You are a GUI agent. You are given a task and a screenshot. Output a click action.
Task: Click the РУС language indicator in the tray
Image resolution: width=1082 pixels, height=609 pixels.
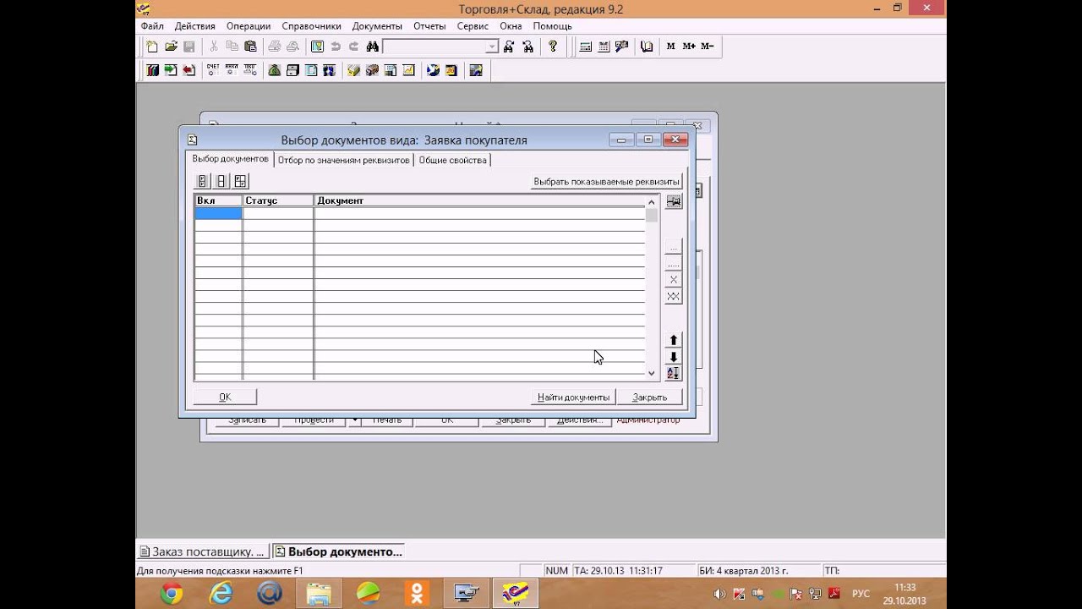point(861,594)
